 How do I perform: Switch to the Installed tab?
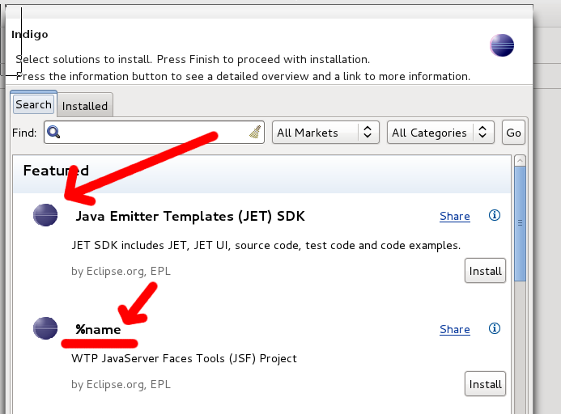85,105
